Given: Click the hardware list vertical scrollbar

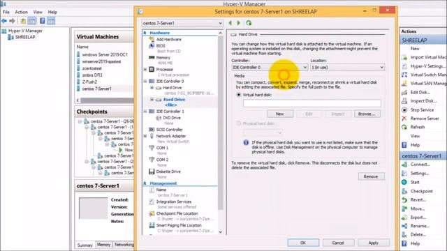Looking at the screenshot, I should (x=221, y=123).
